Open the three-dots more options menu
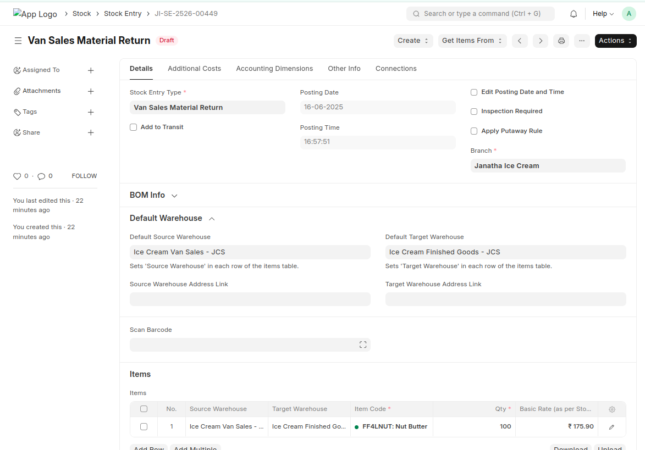This screenshot has width=645, height=450. pos(582,41)
